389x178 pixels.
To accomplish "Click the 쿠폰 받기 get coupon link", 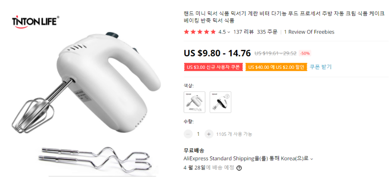I will tap(321, 67).
